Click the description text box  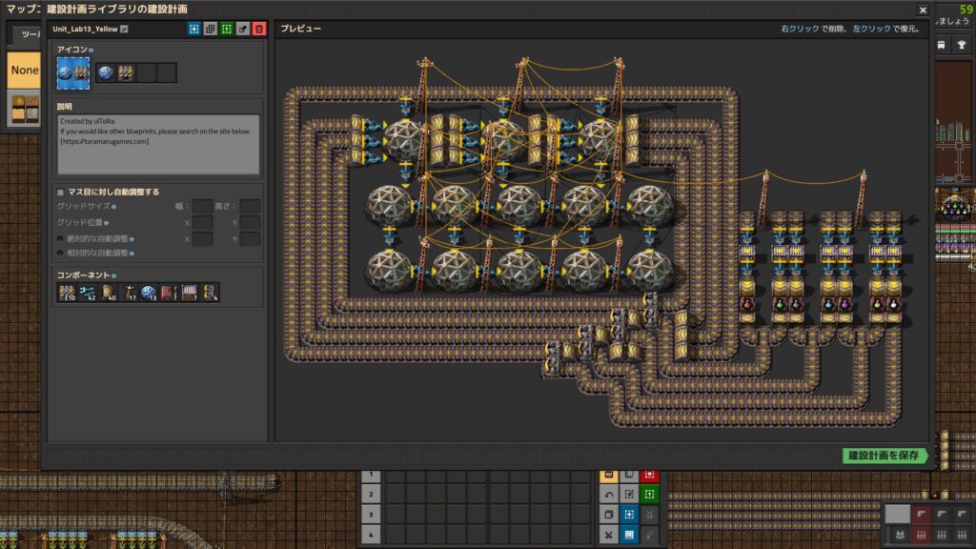[x=158, y=145]
